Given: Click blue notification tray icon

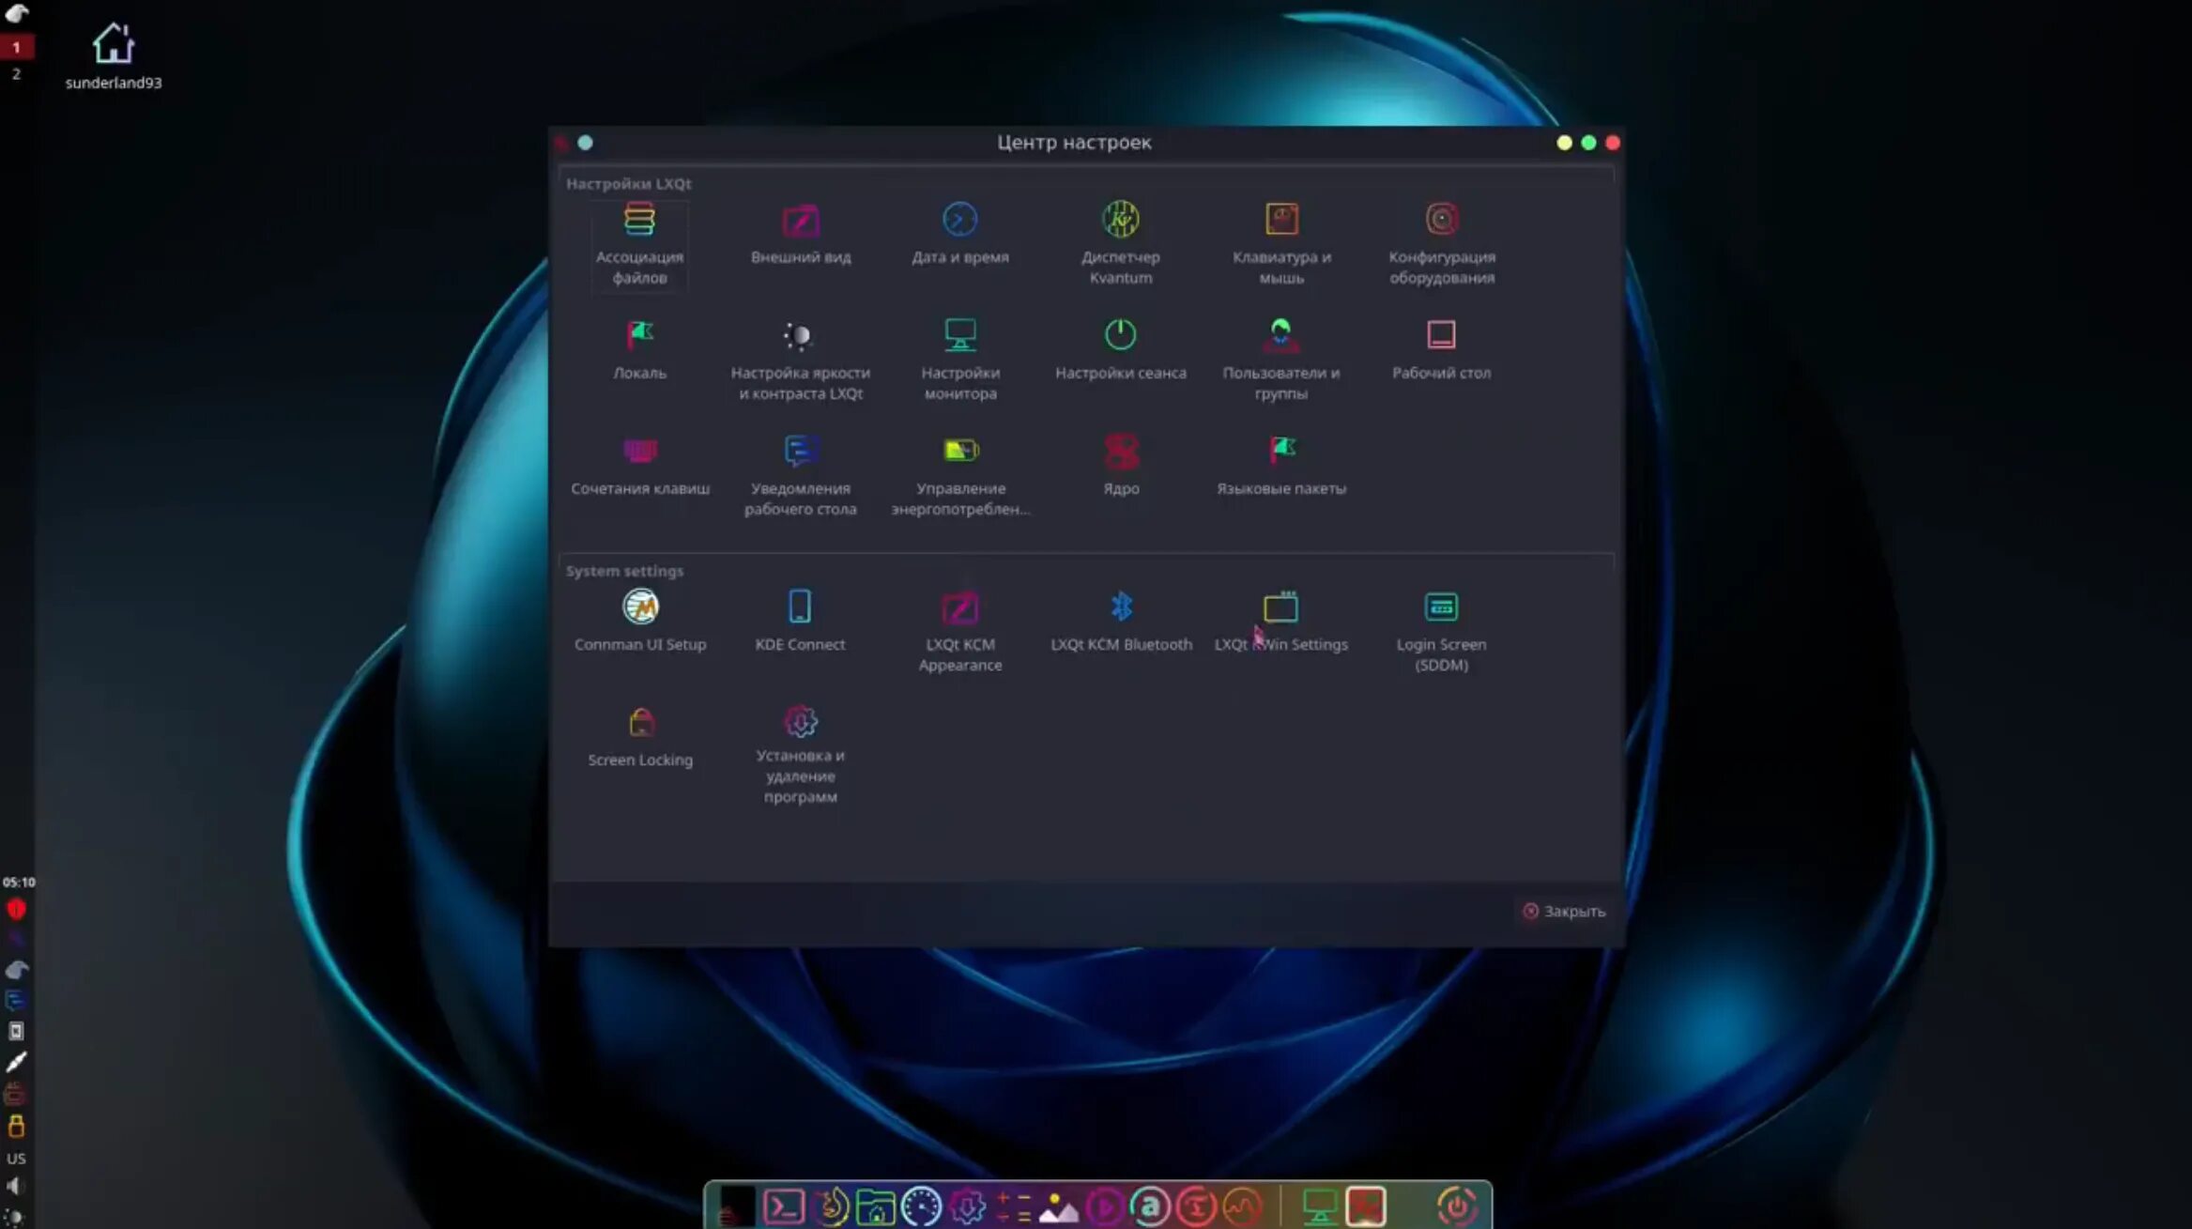Looking at the screenshot, I should pyautogui.click(x=15, y=1000).
